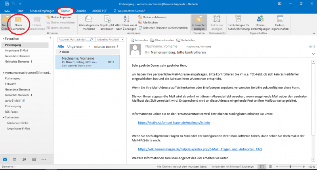
Task: Change sort order via Neuestes Element
Action: (106, 46)
